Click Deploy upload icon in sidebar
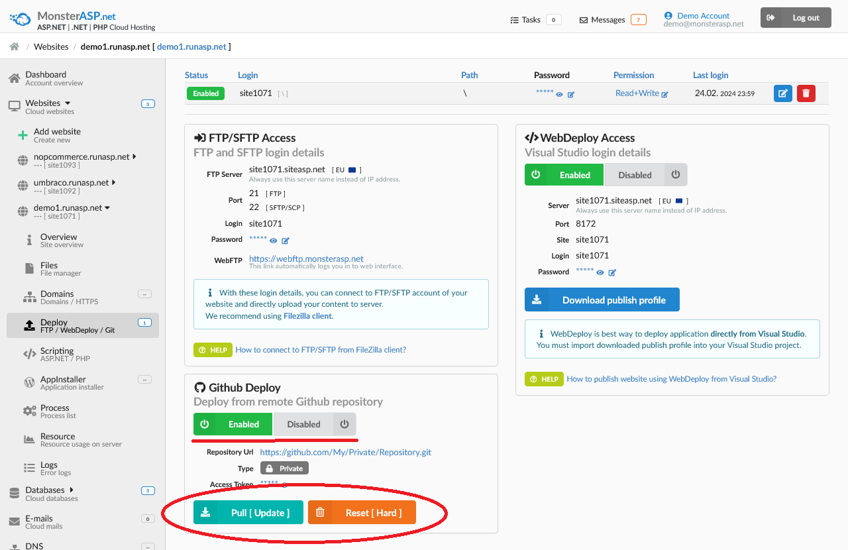The image size is (848, 550). pos(29,325)
